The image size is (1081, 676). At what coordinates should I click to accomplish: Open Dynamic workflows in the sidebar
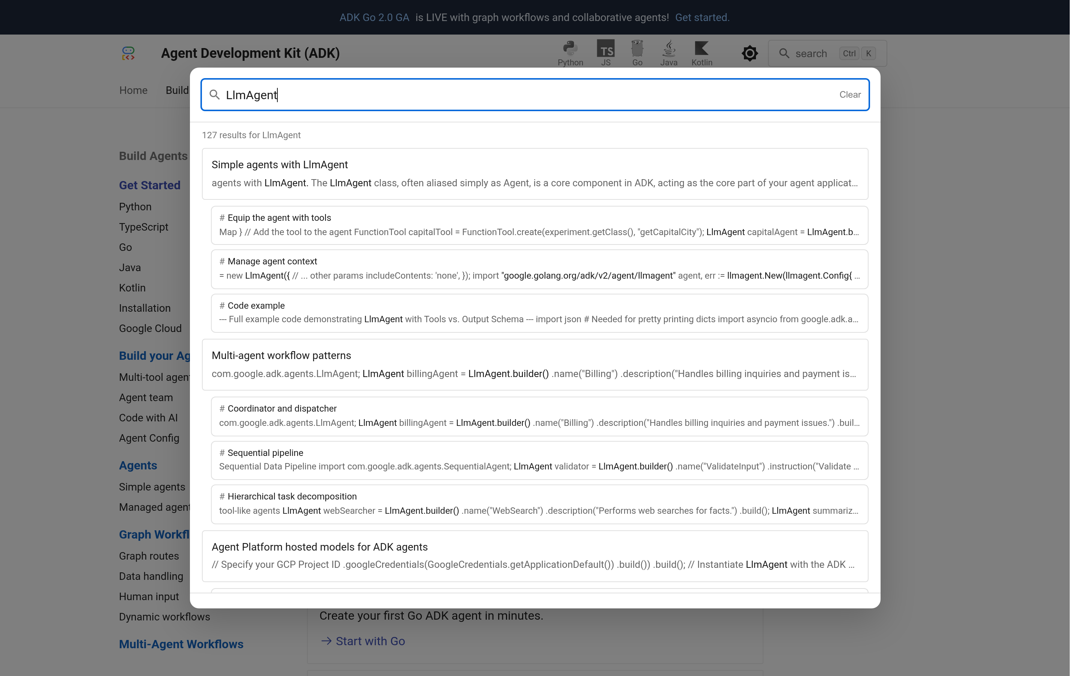[x=164, y=617]
